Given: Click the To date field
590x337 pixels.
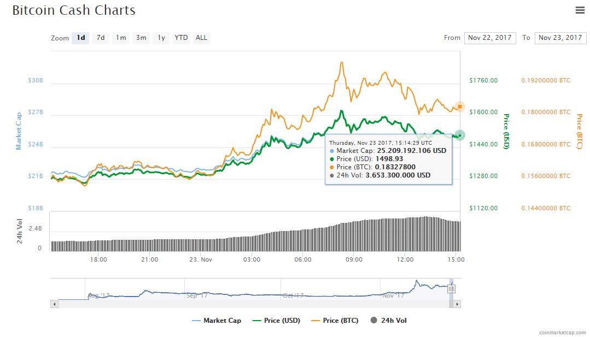Looking at the screenshot, I should click(560, 38).
